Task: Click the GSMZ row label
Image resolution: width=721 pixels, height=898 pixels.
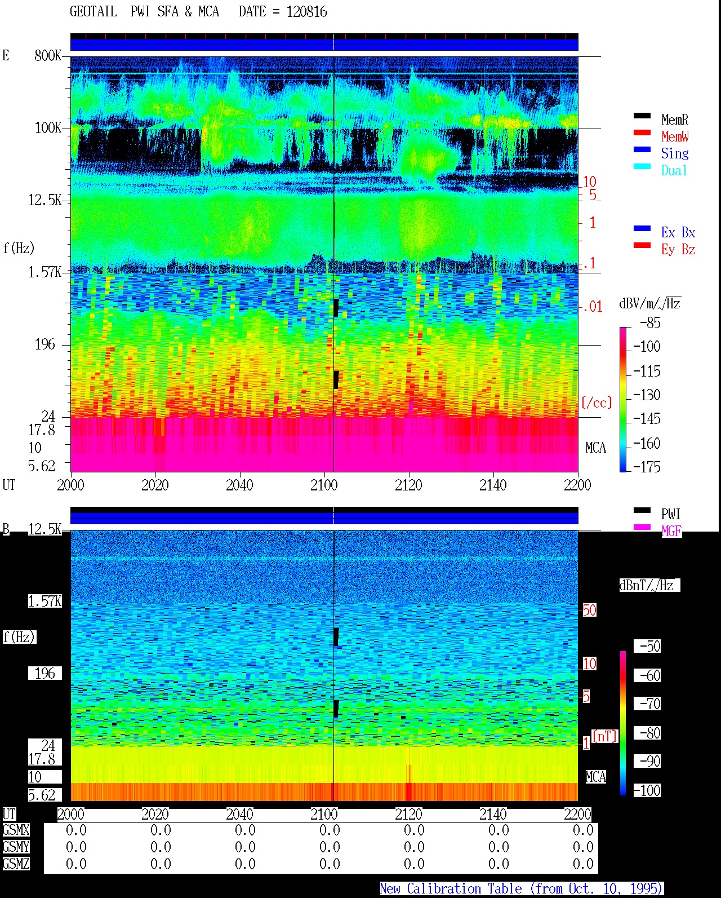Action: (16, 864)
